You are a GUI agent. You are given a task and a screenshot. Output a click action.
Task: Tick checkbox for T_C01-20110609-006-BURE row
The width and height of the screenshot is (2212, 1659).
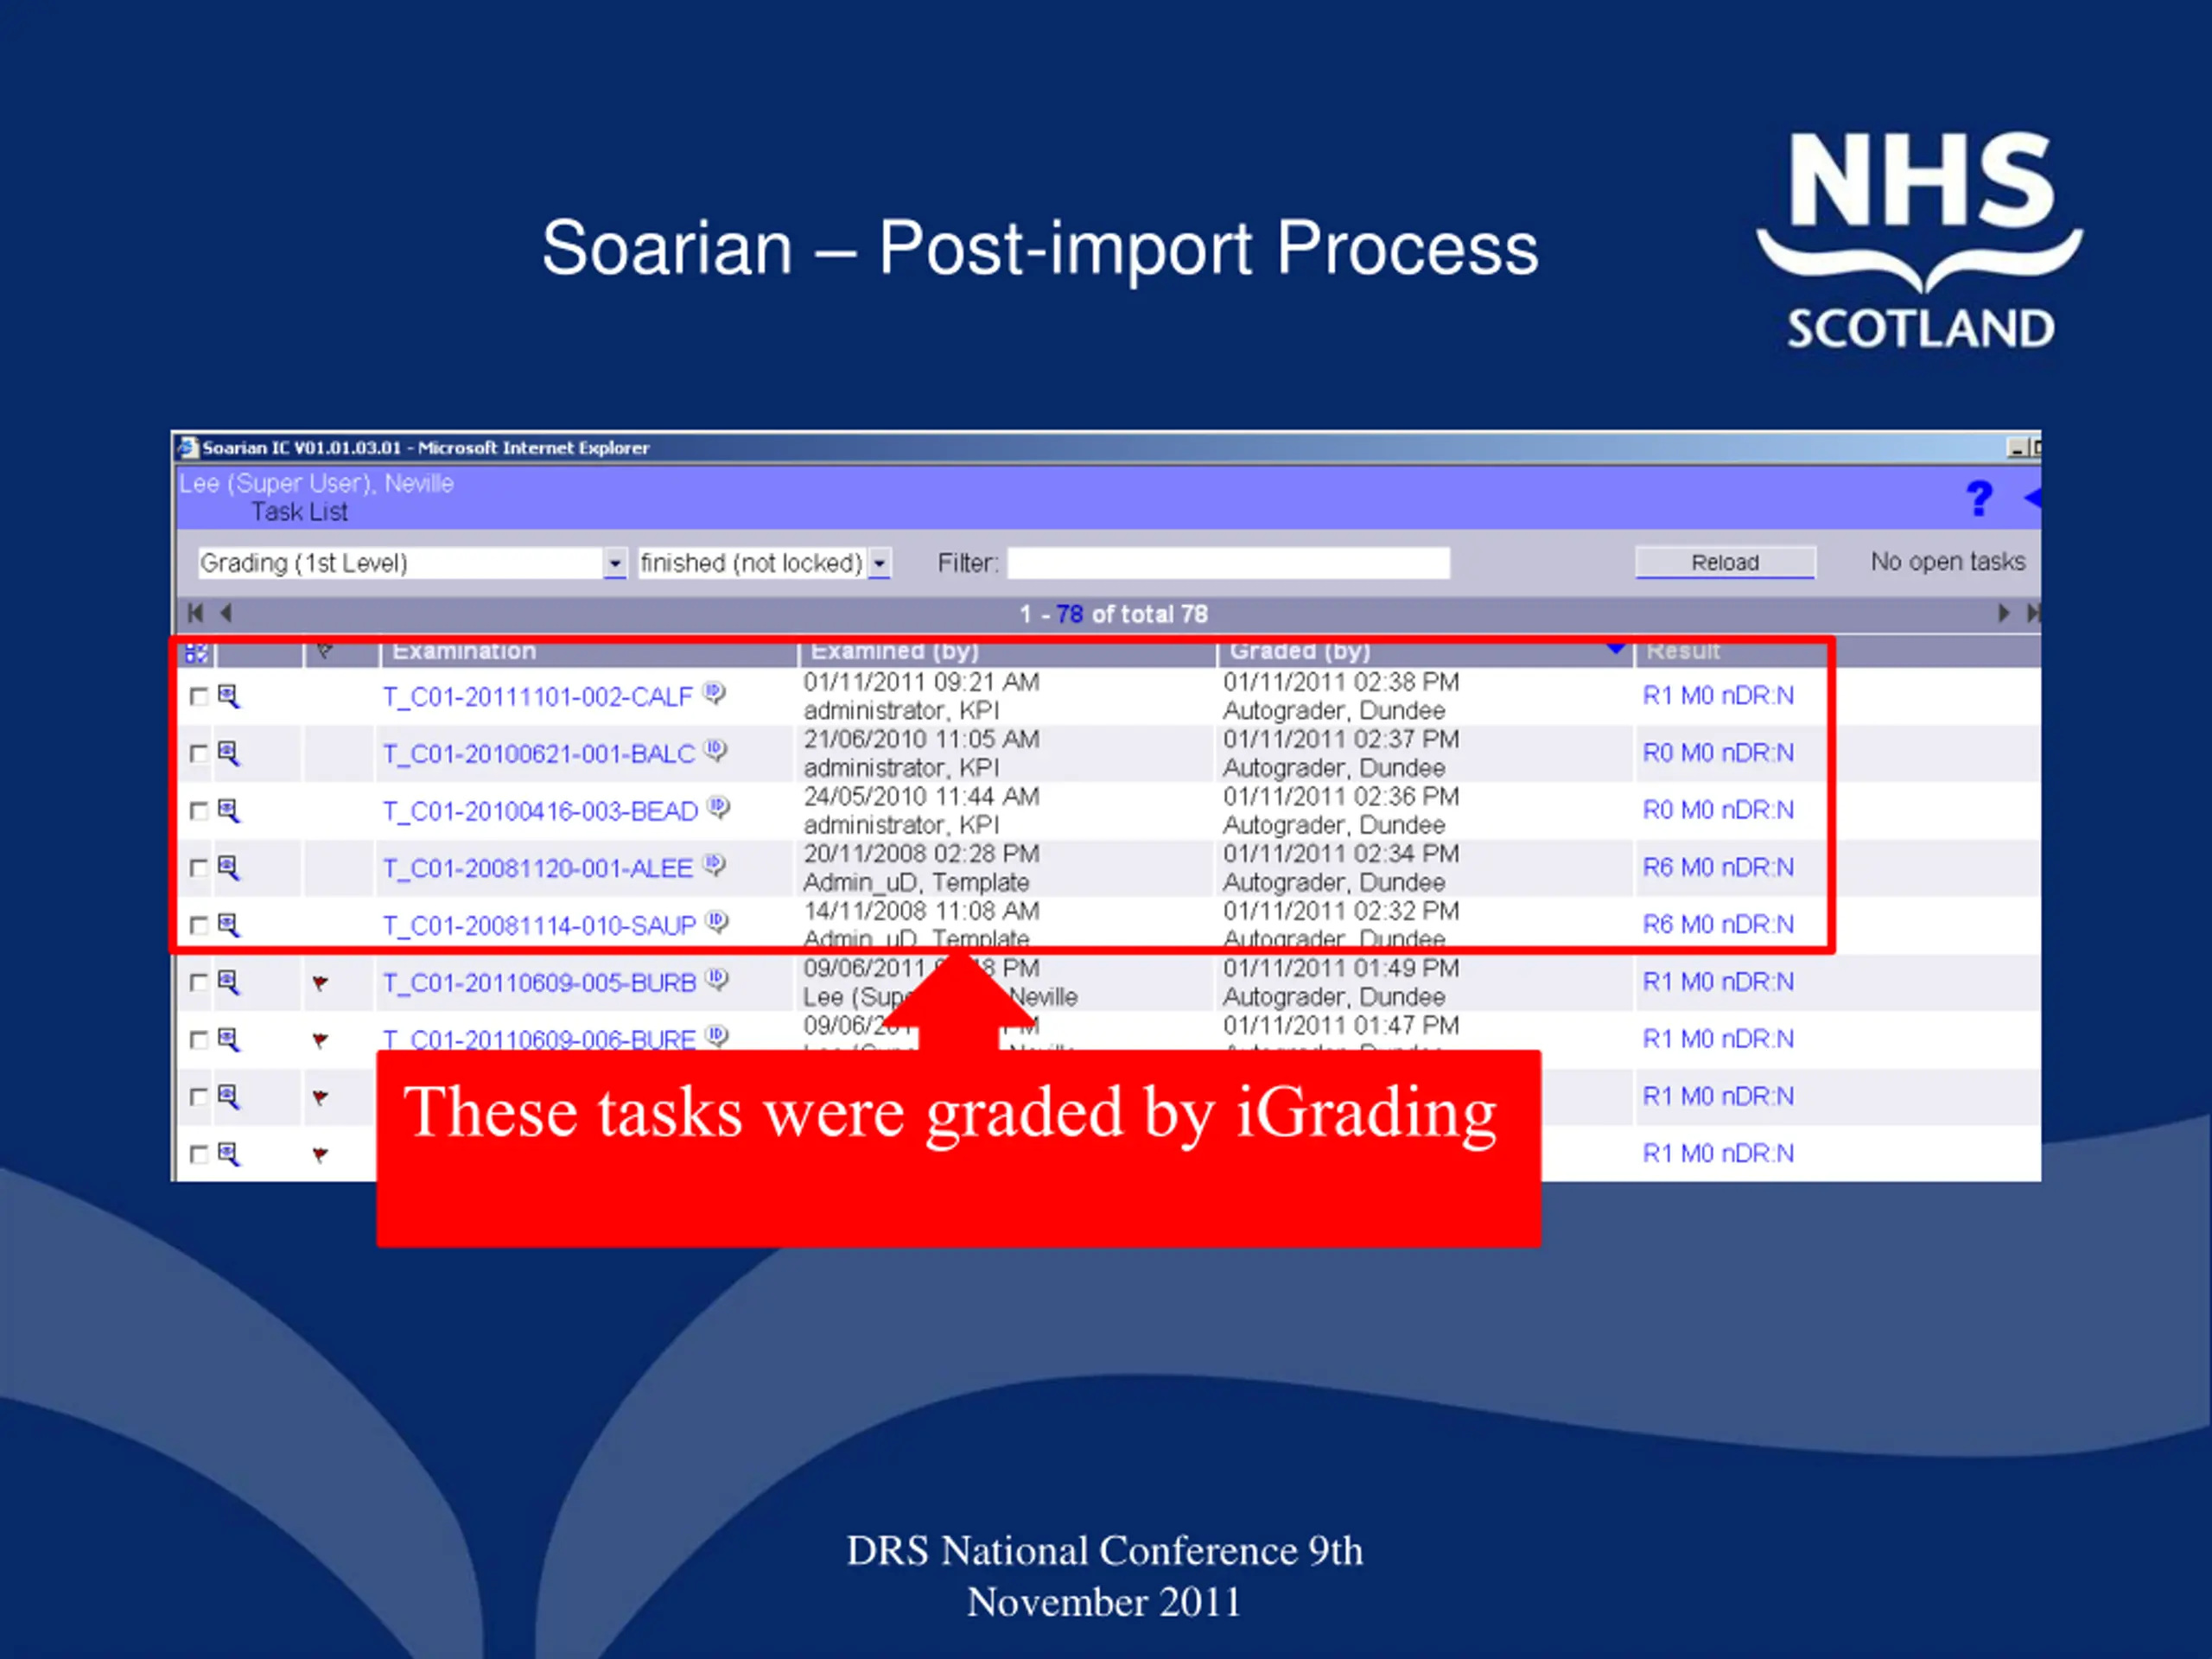[x=199, y=1040]
